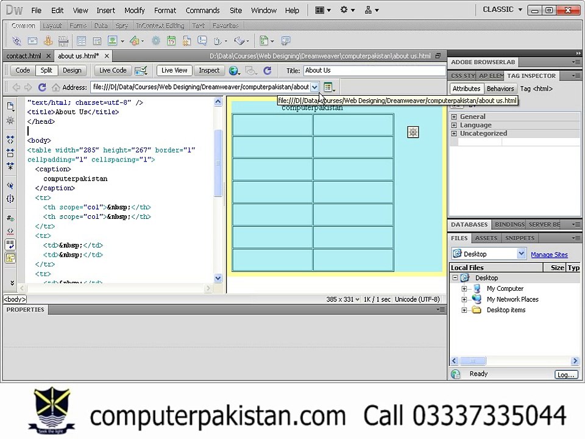The width and height of the screenshot is (585, 439).
Task: Toggle Live Code mode
Action: [113, 70]
